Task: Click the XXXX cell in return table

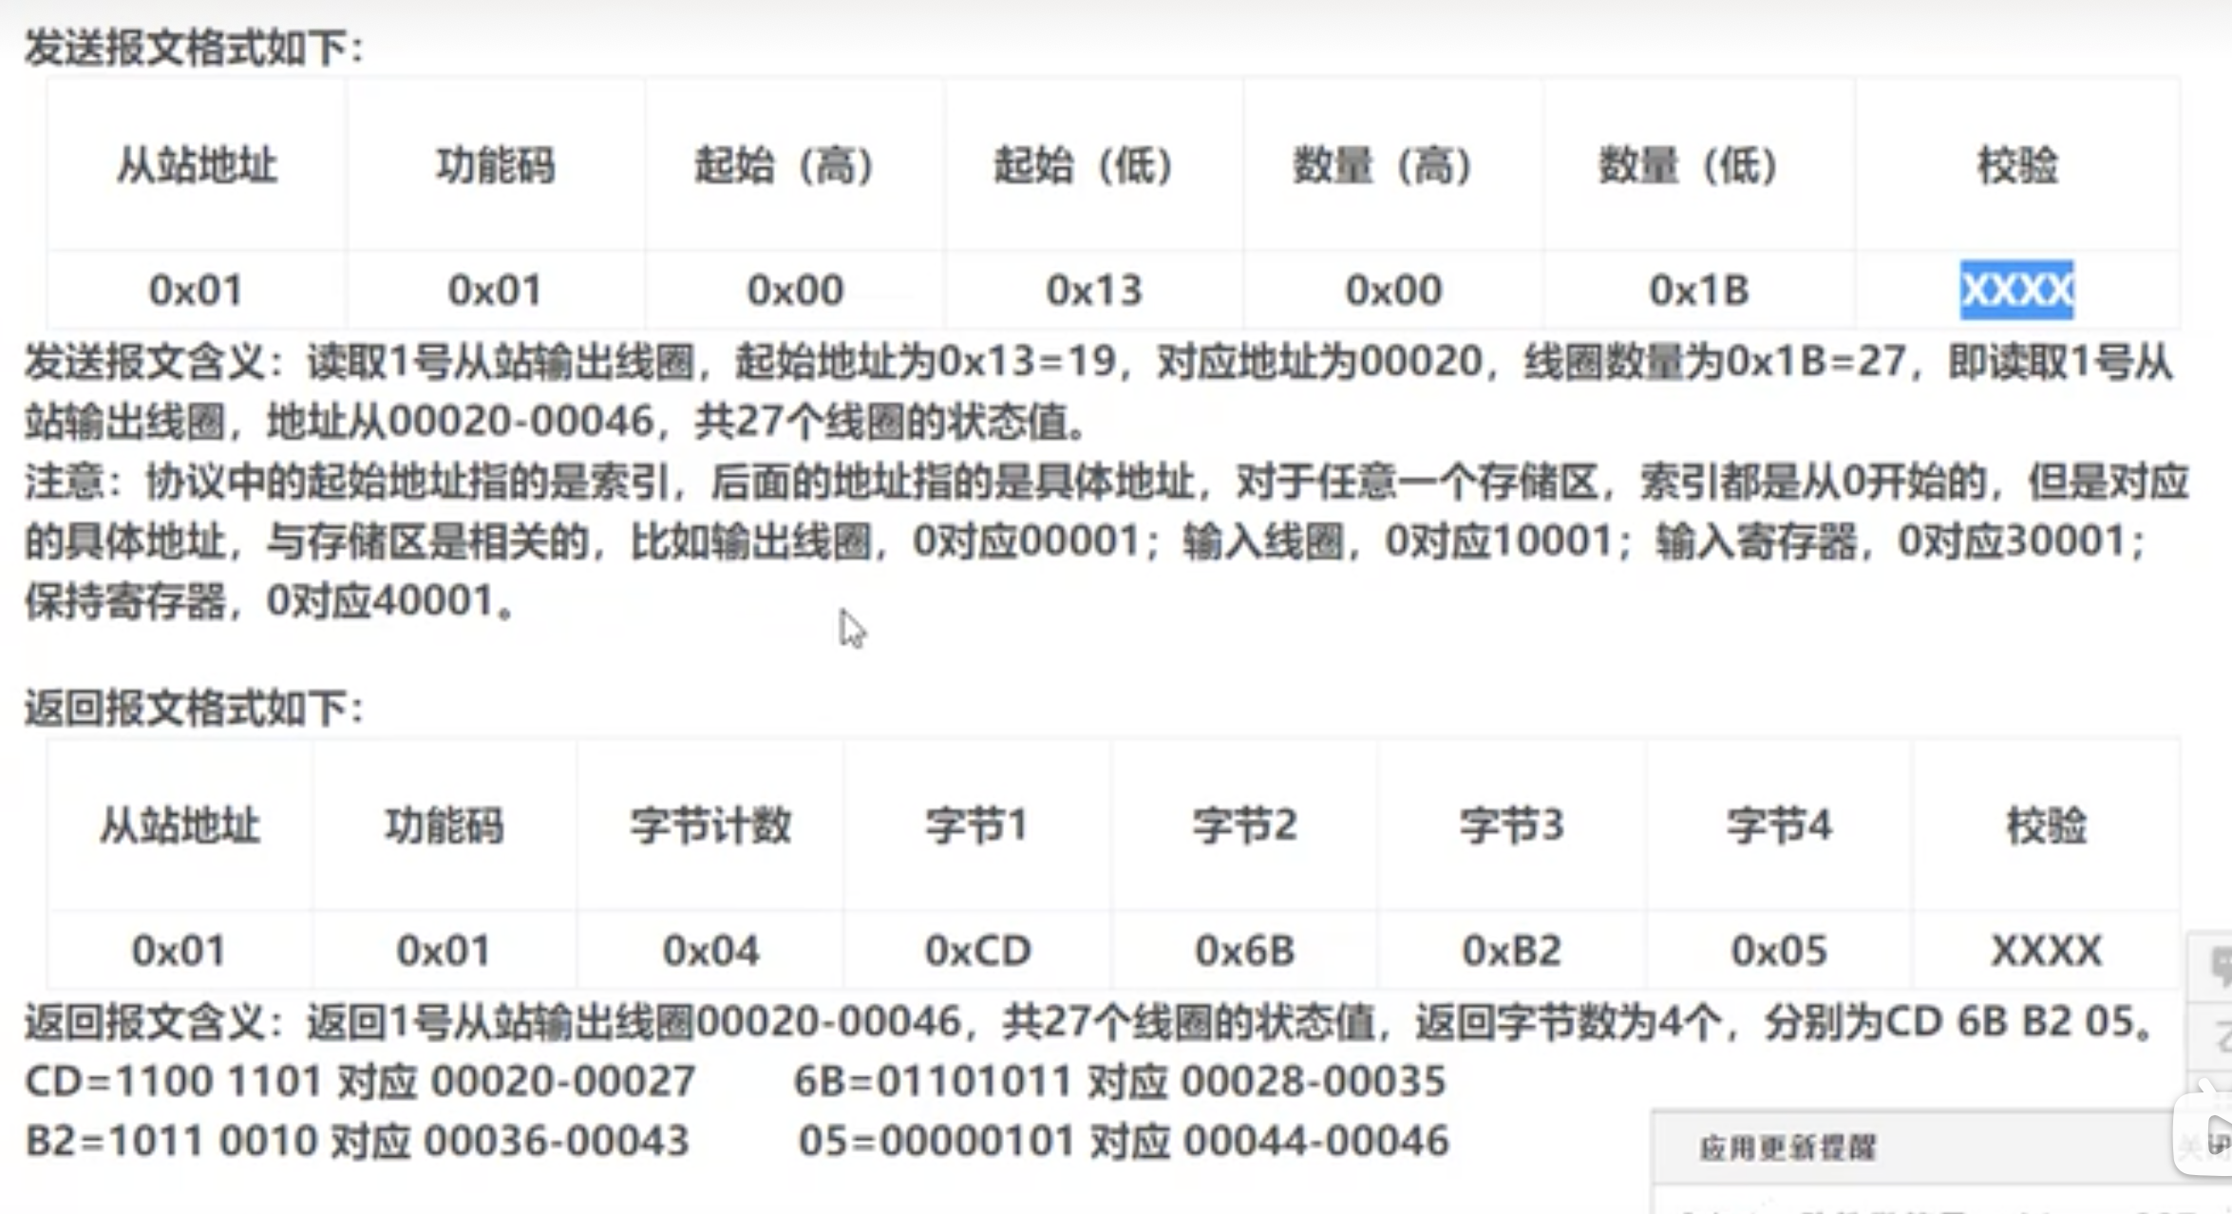Action: pos(2046,950)
